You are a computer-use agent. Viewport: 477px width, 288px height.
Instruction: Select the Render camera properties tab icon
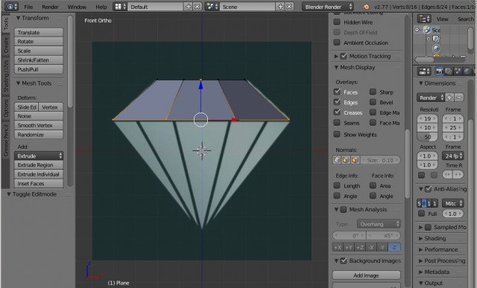tap(439, 71)
